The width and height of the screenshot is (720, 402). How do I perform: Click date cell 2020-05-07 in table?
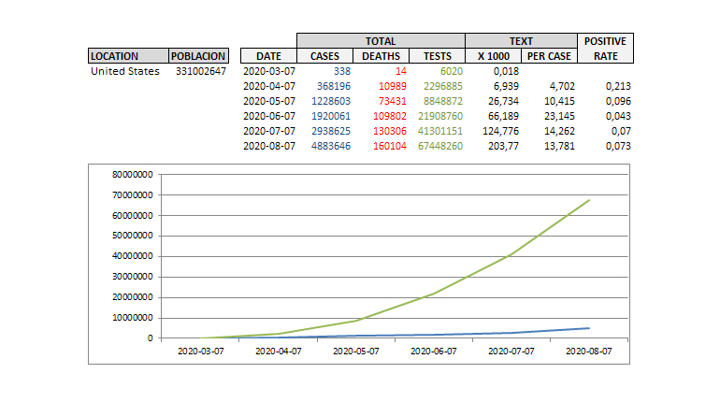269,101
